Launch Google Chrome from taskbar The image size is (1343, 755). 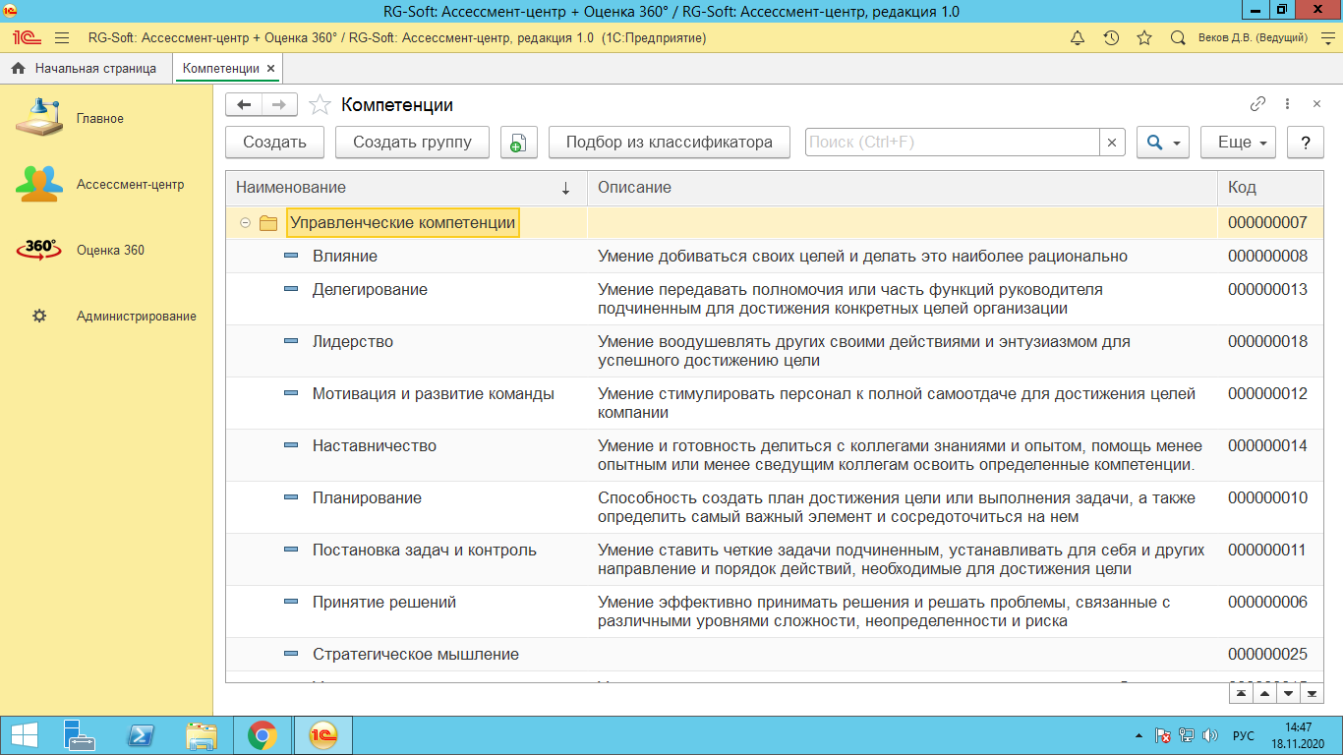[x=262, y=735]
